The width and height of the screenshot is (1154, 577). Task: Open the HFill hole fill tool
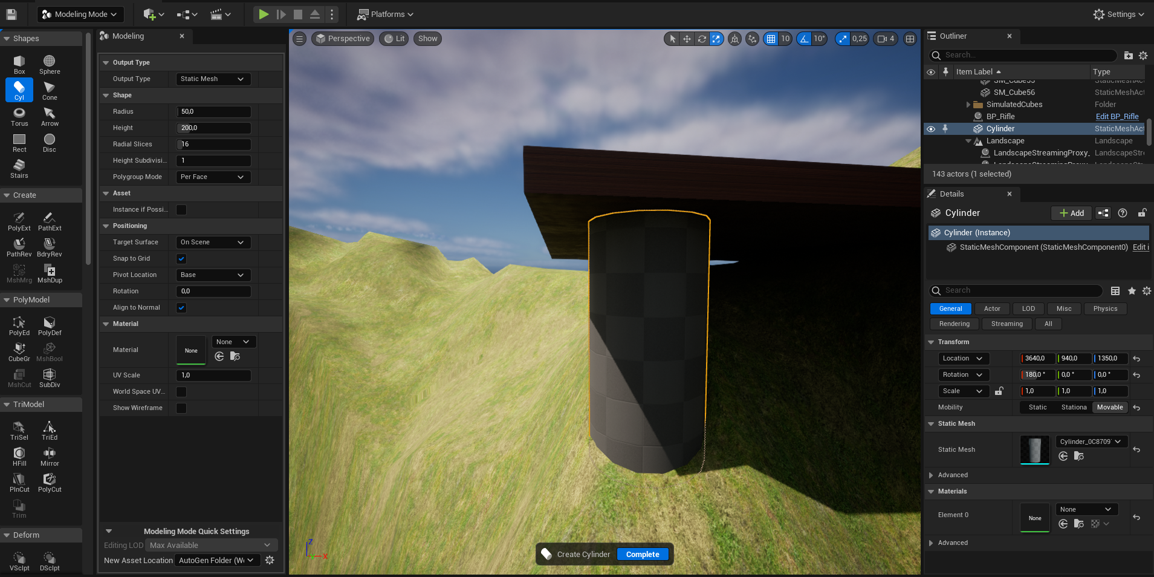pos(19,457)
